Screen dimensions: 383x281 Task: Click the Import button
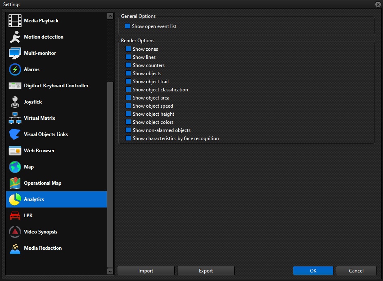146,271
